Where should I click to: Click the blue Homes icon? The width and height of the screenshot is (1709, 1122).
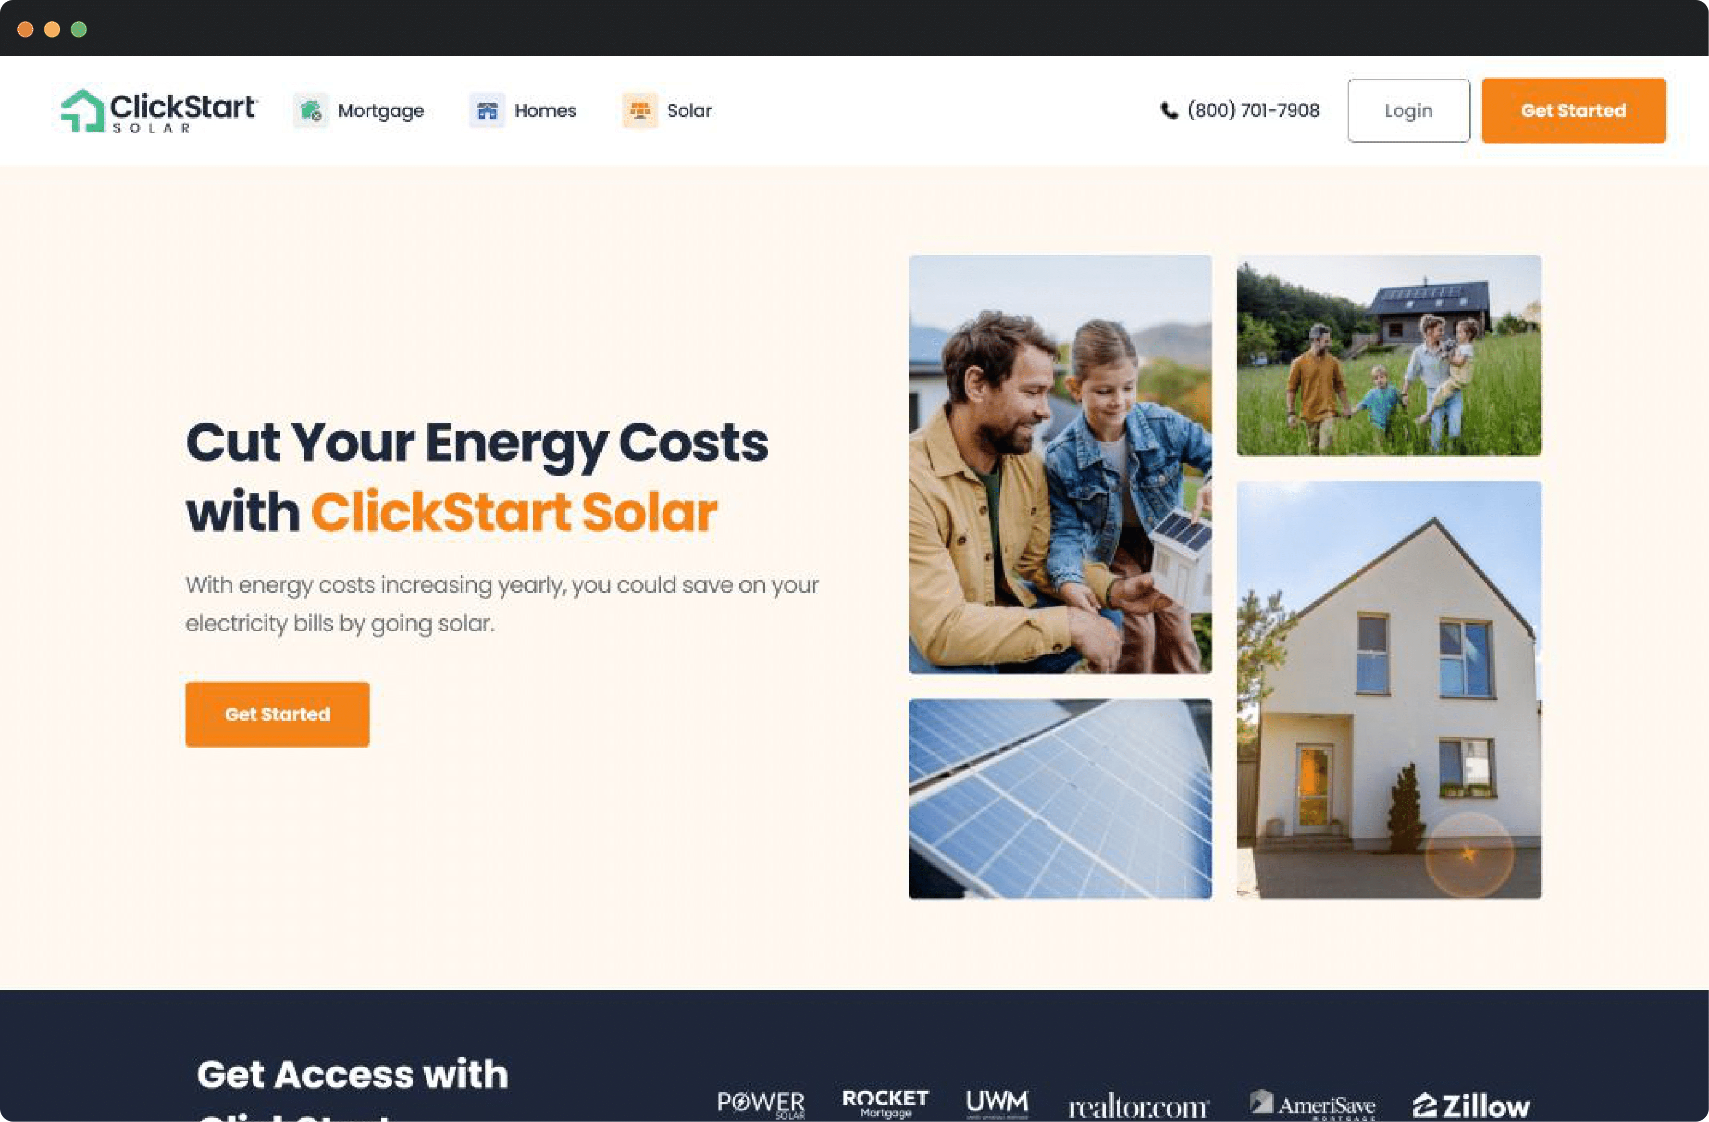coord(487,111)
